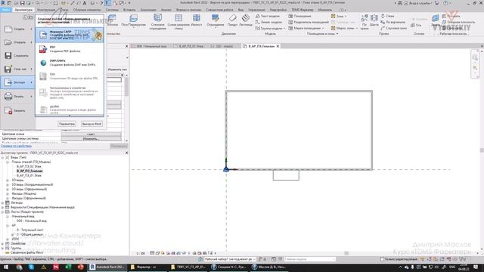The height and width of the screenshot is (272, 484).
Task: Choose the gbXML export option
Action: (x=70, y=109)
